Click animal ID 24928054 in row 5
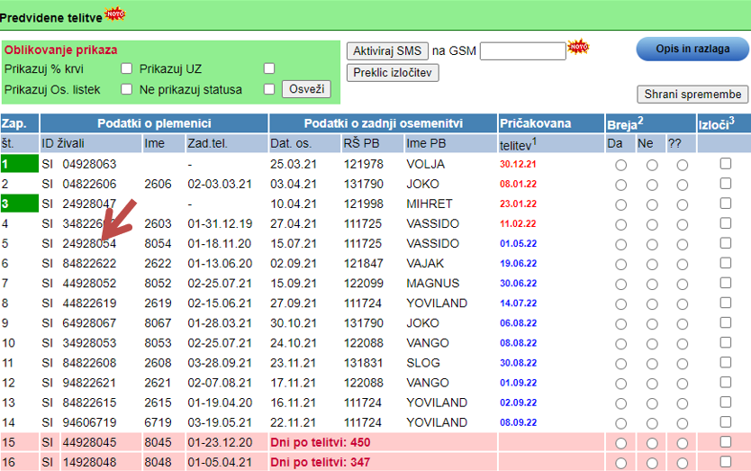Screen dimensions: 751x471 point(89,243)
